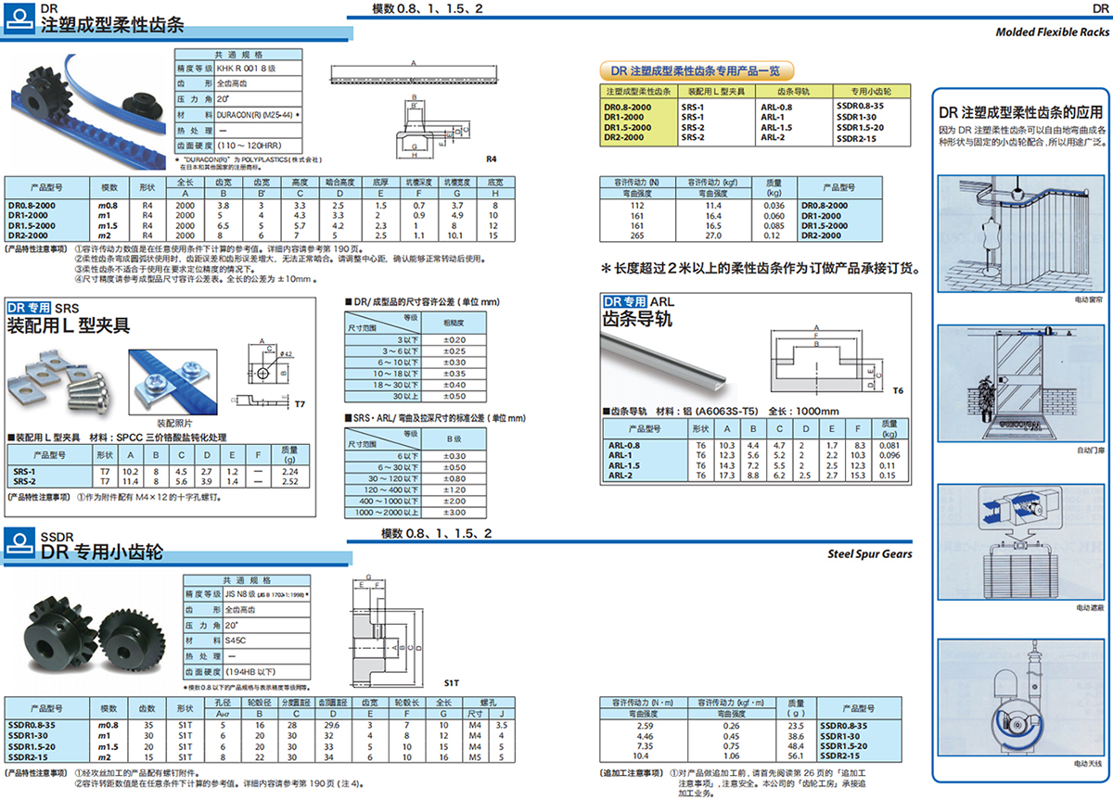This screenshot has width=1113, height=800.
Task: Click the blue 'DR 专用' badge next to ARL
Action: click(x=624, y=302)
